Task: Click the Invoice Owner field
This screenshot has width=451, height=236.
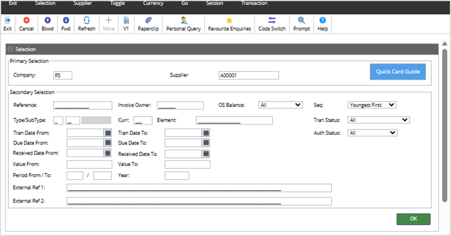Action: tap(180, 105)
